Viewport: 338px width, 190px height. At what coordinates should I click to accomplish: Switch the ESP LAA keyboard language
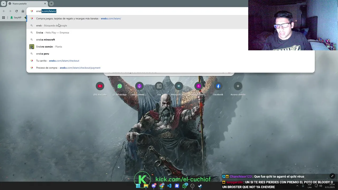tap(309, 186)
